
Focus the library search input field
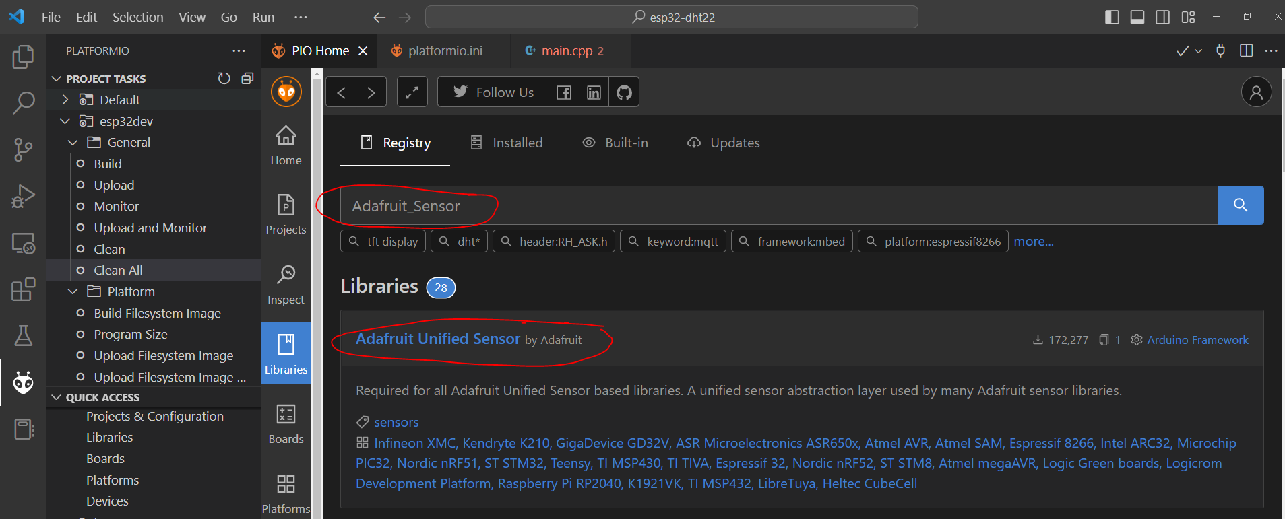(779, 205)
